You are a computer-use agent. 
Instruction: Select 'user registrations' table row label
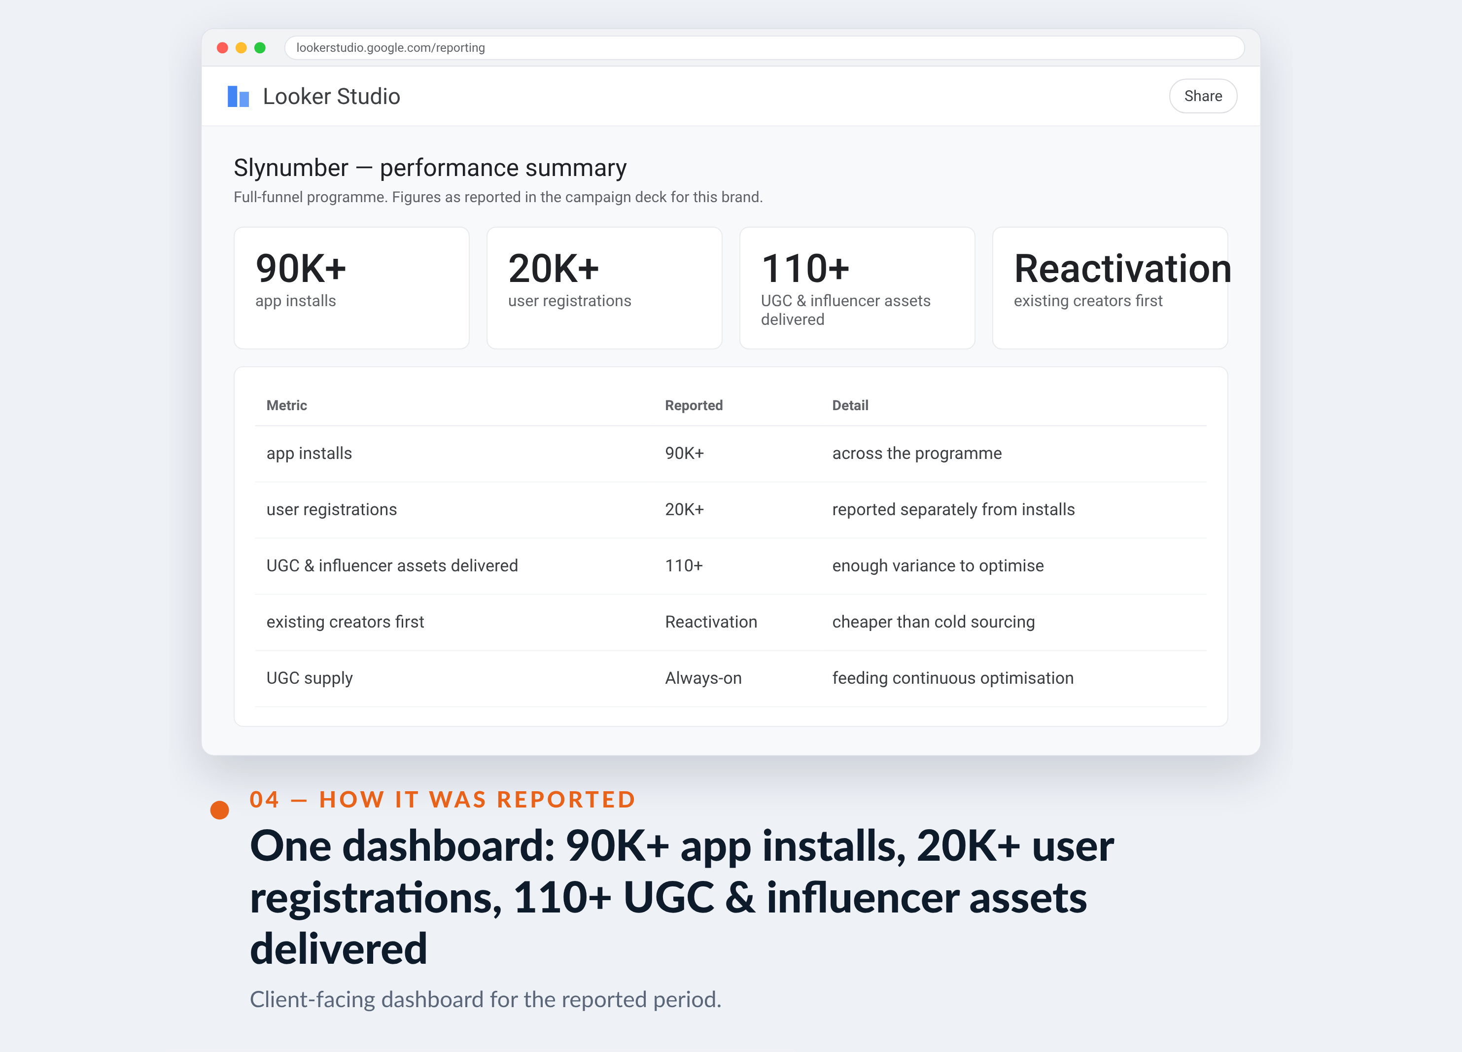pyautogui.click(x=331, y=510)
